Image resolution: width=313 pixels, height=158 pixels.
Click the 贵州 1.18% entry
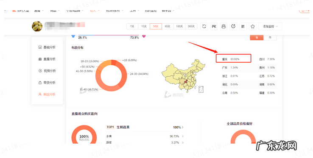click(x=267, y=68)
